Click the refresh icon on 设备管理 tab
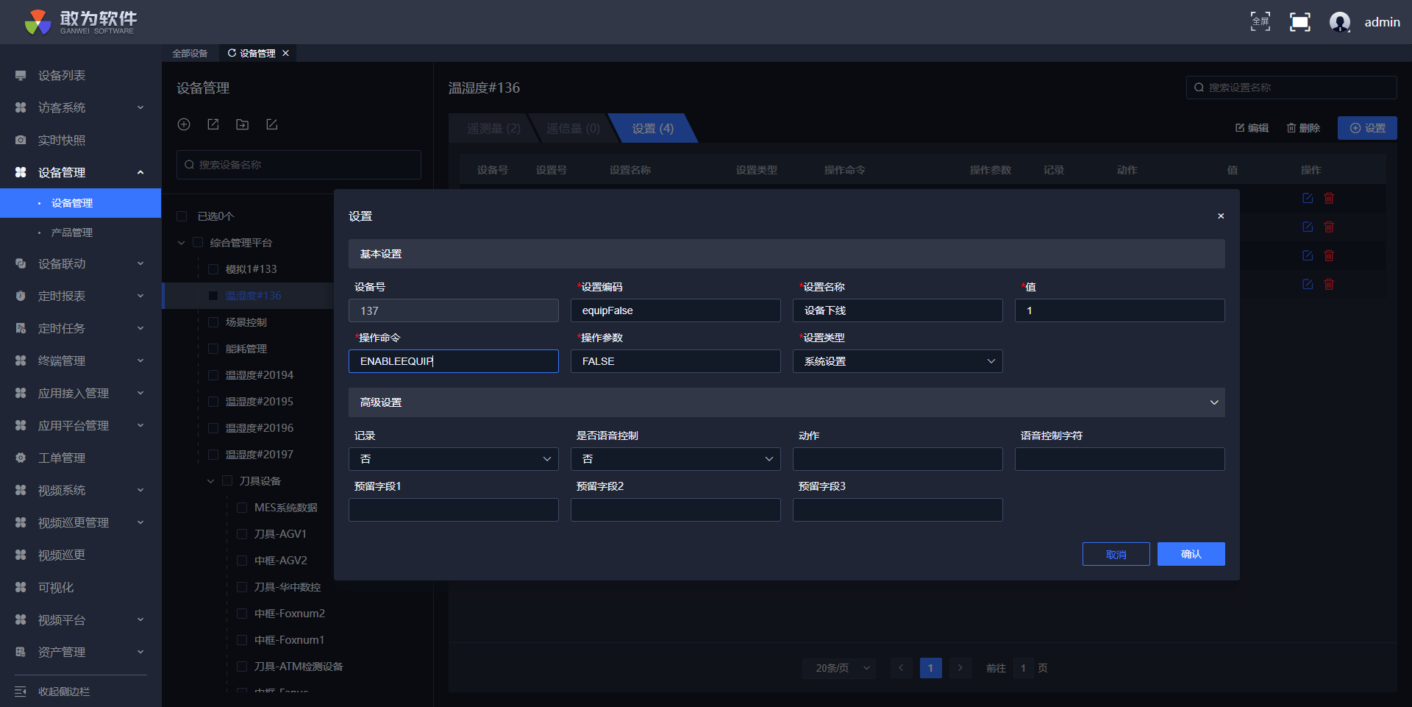Image resolution: width=1412 pixels, height=707 pixels. click(232, 53)
